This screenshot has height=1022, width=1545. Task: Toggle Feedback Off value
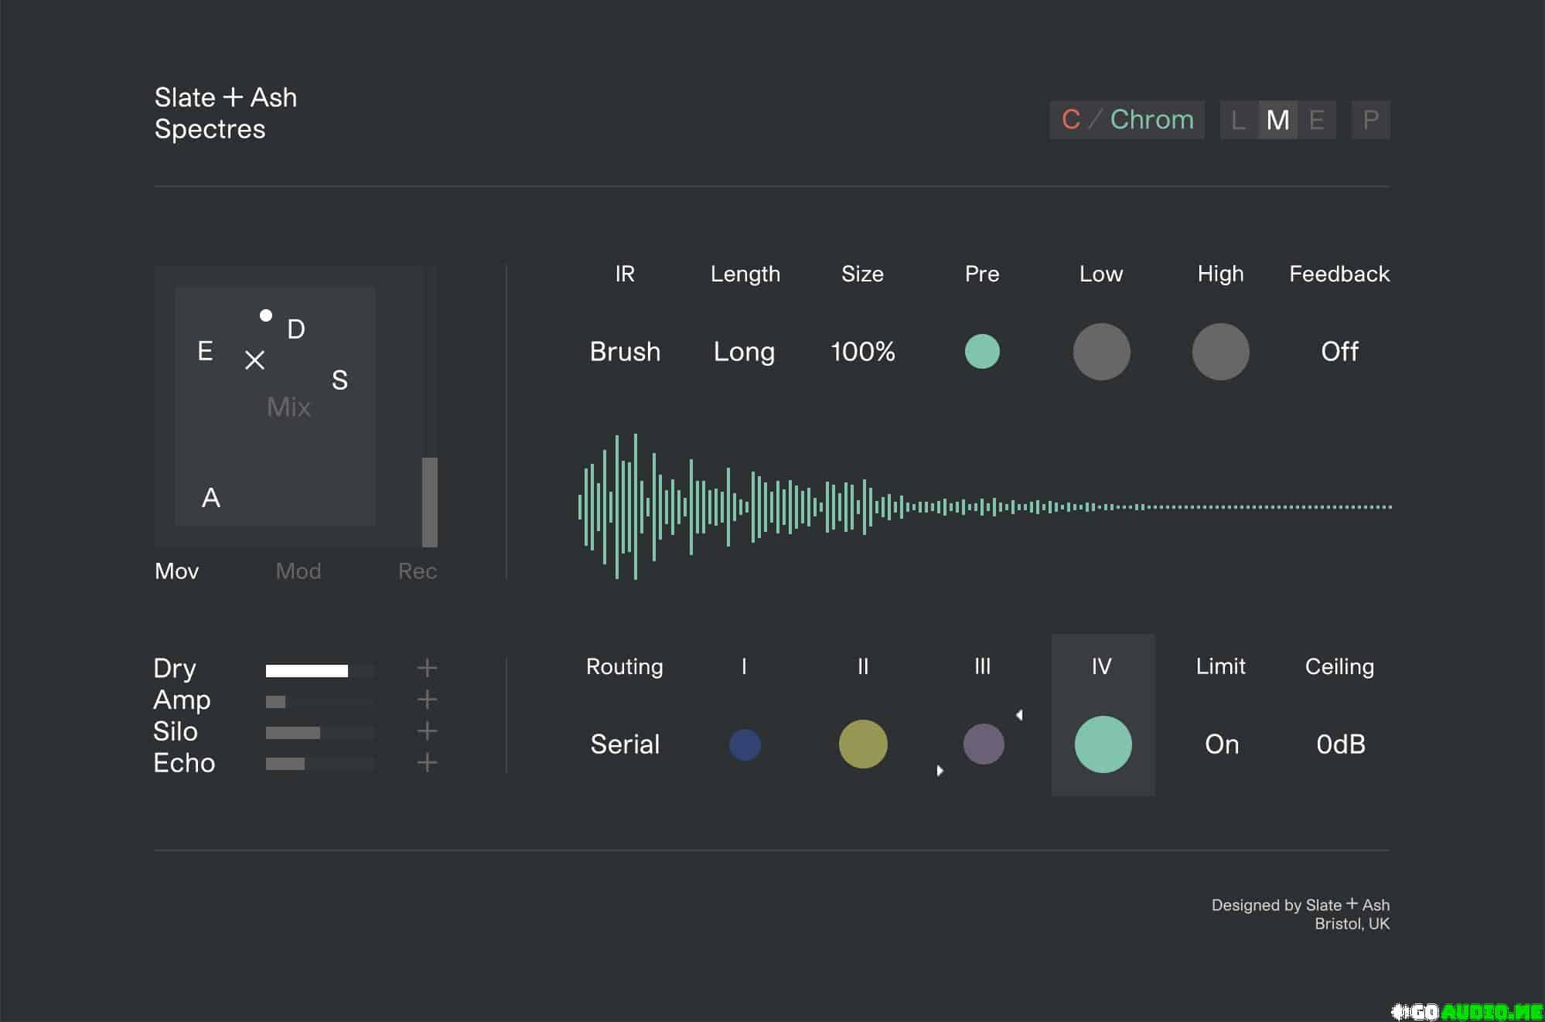(1339, 352)
